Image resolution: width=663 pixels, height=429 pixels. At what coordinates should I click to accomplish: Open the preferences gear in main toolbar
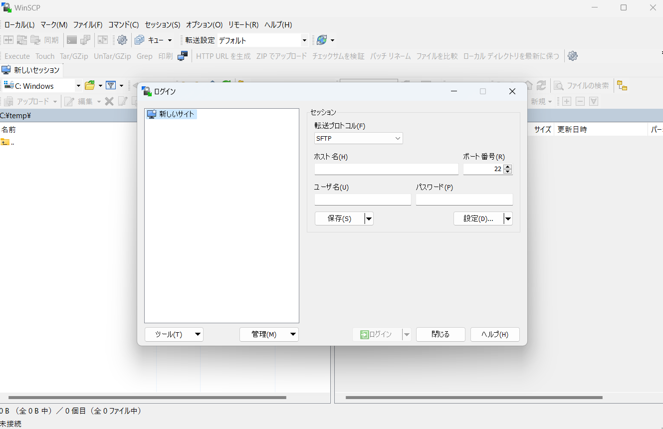(x=122, y=40)
